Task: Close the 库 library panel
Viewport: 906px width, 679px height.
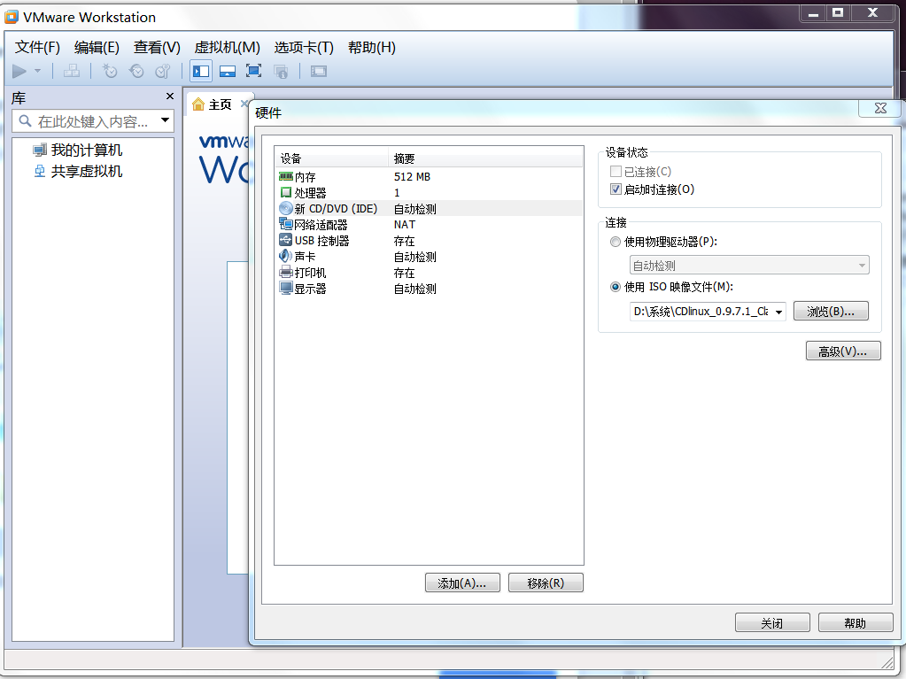Action: (x=170, y=96)
